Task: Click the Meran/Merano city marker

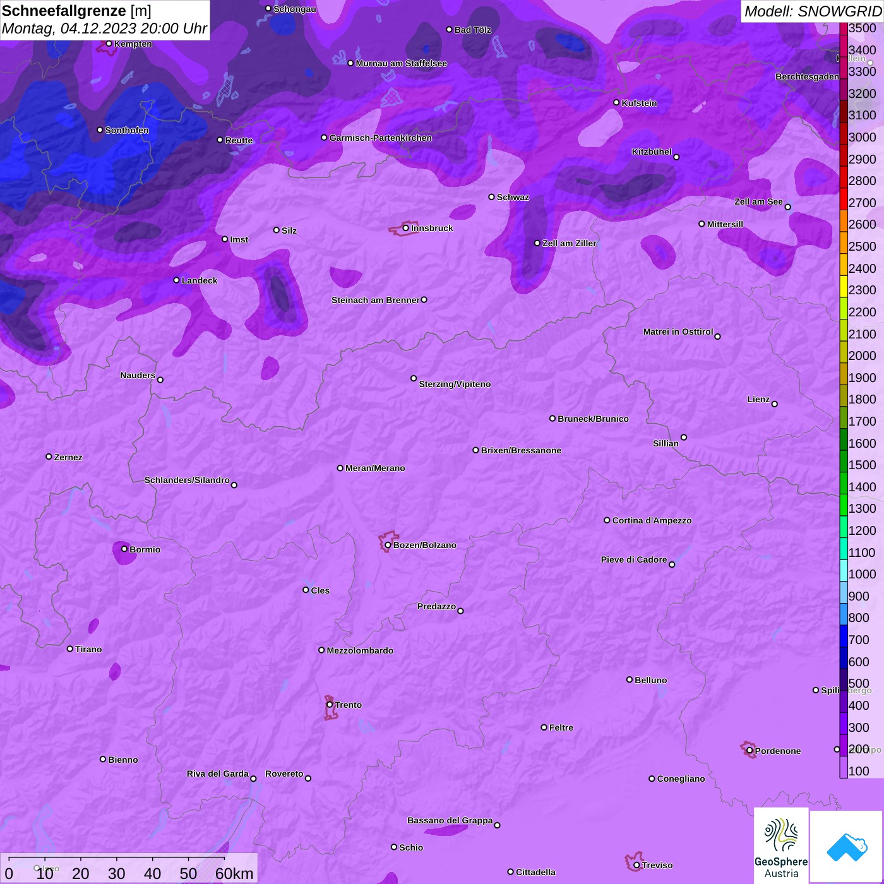Action: click(340, 468)
